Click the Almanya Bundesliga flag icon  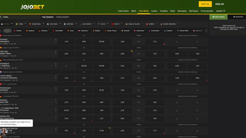coord(1,60)
